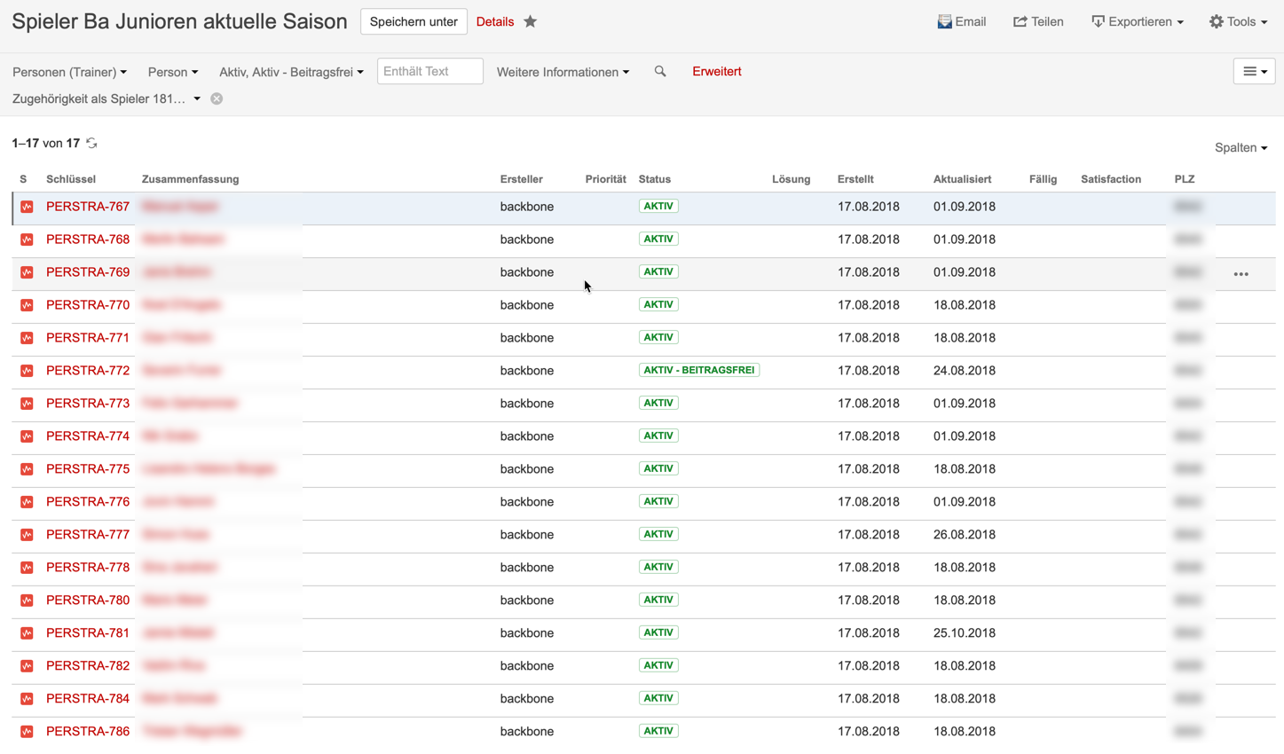Open the view layout switcher menu
This screenshot has height=754, width=1284.
(1254, 72)
